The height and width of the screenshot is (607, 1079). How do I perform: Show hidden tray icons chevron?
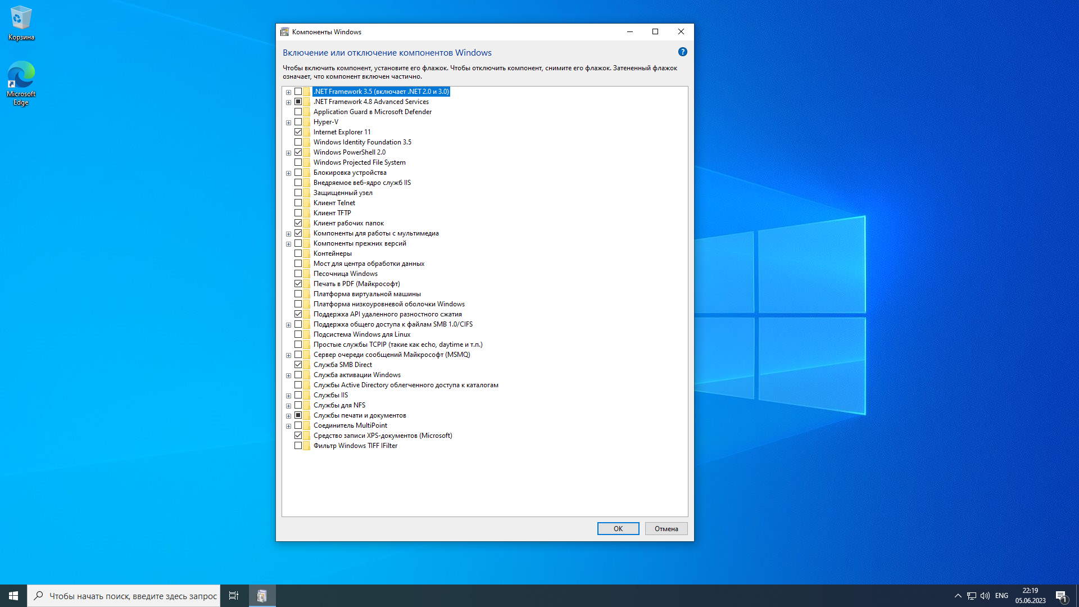click(958, 596)
